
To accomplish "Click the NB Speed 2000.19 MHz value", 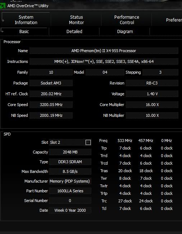I will (x=51, y=115).
